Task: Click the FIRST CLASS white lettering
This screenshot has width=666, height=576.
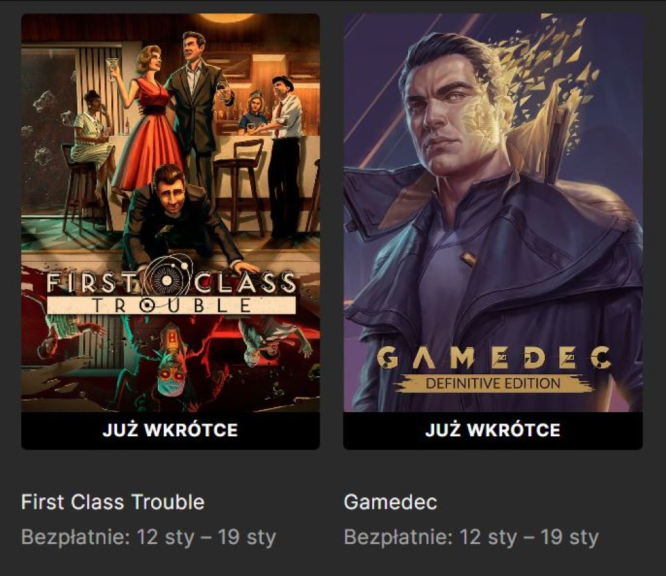Action: coord(170,283)
